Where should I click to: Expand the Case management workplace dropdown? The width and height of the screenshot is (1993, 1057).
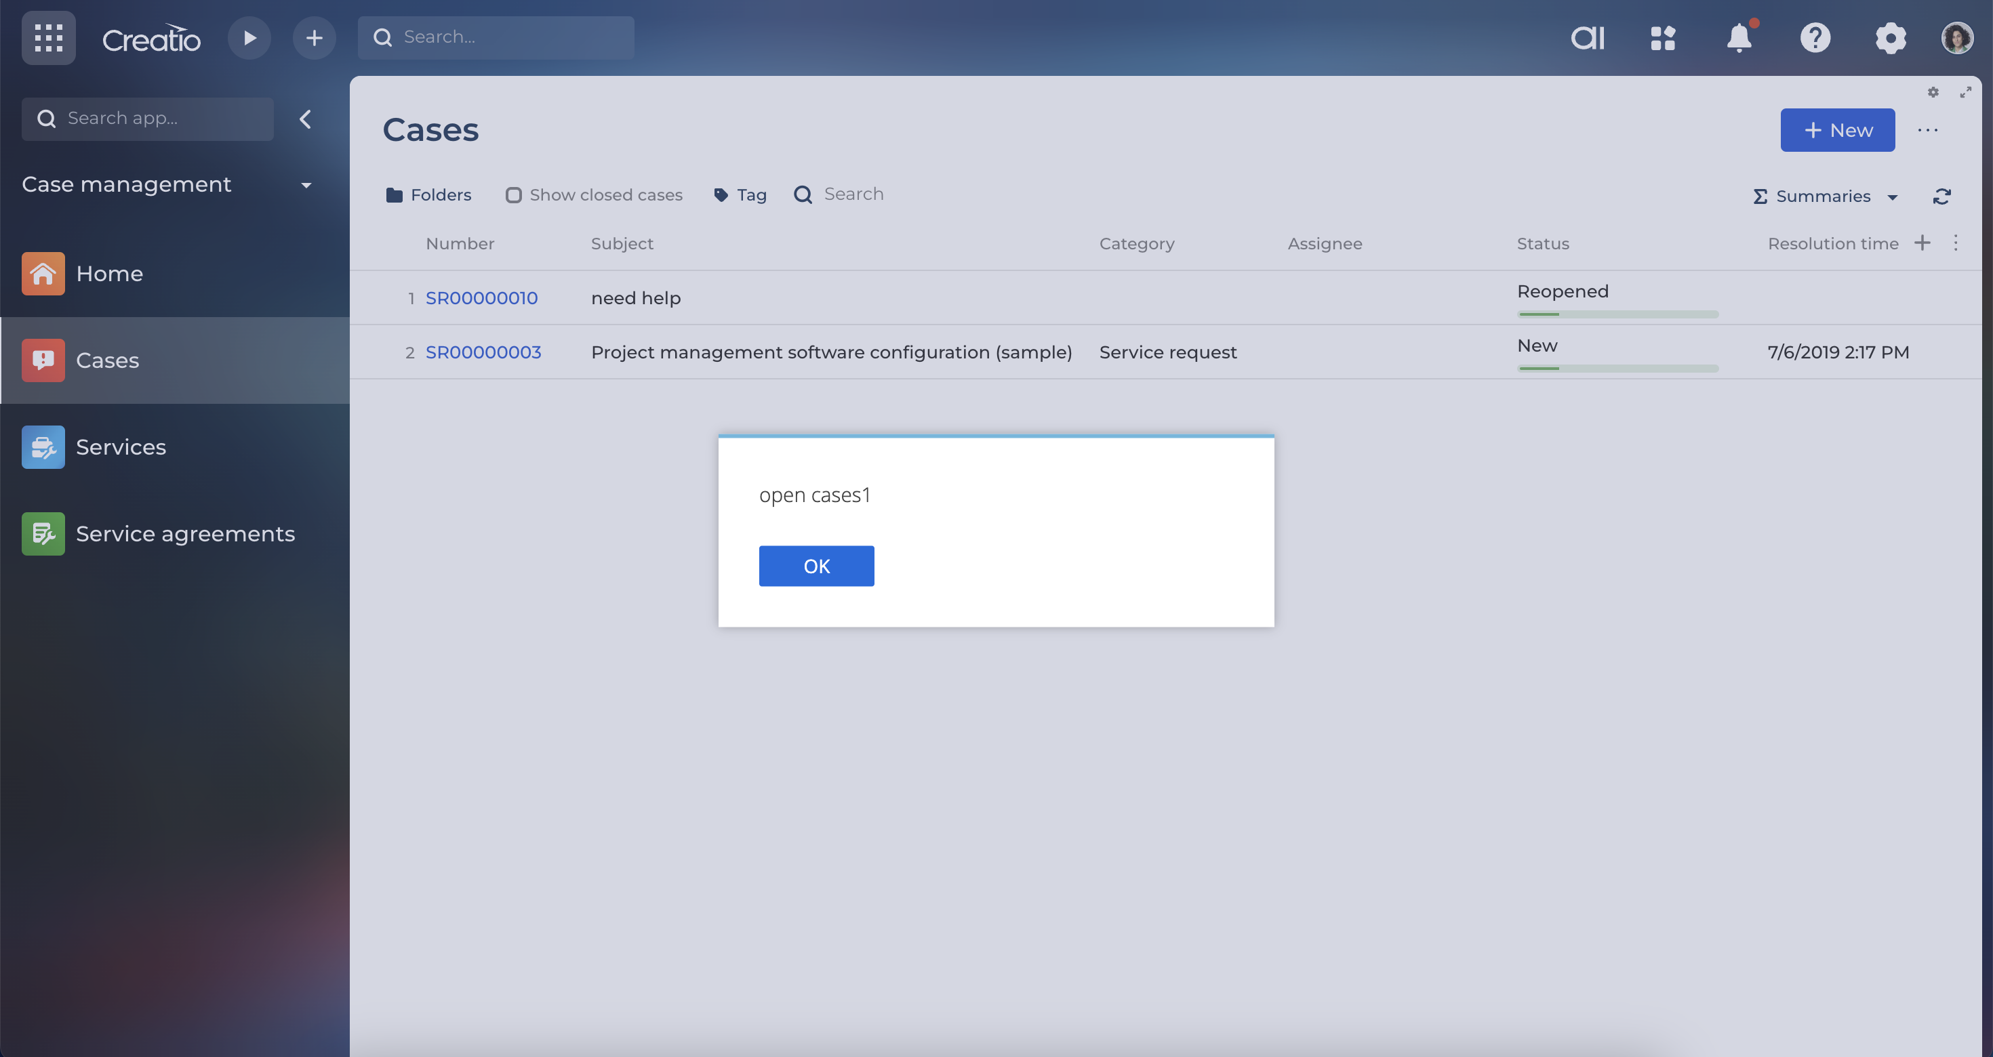(x=306, y=185)
